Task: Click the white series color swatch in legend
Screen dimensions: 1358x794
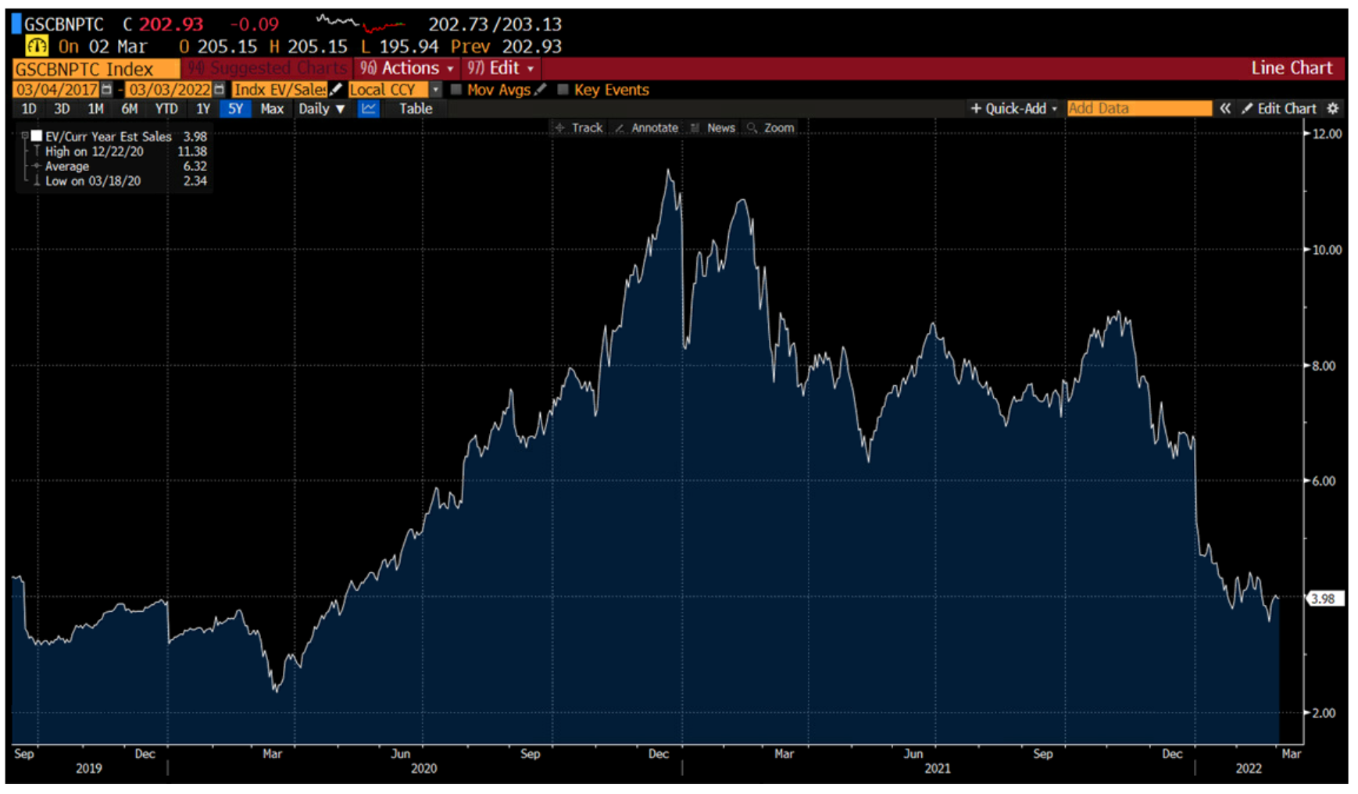Action: click(x=37, y=136)
